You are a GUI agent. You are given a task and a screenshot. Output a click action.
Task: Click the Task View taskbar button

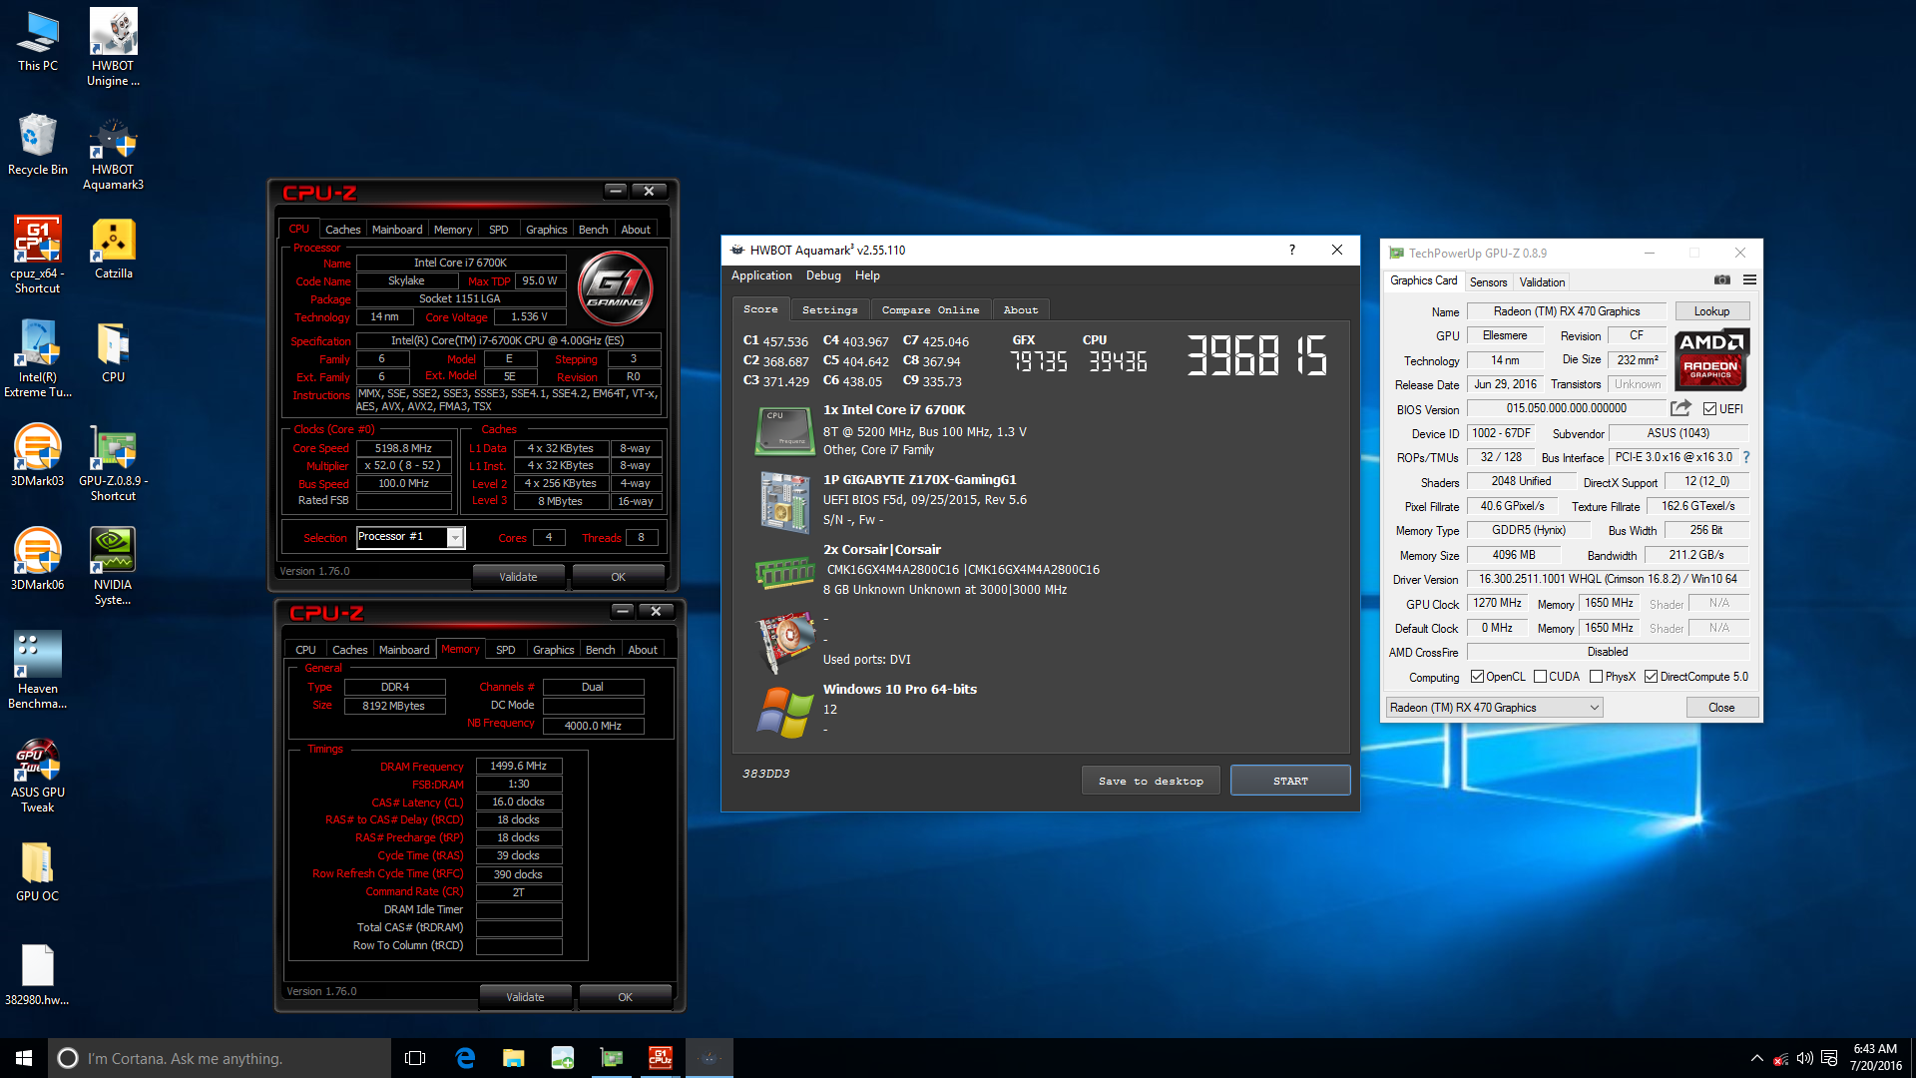pos(415,1058)
